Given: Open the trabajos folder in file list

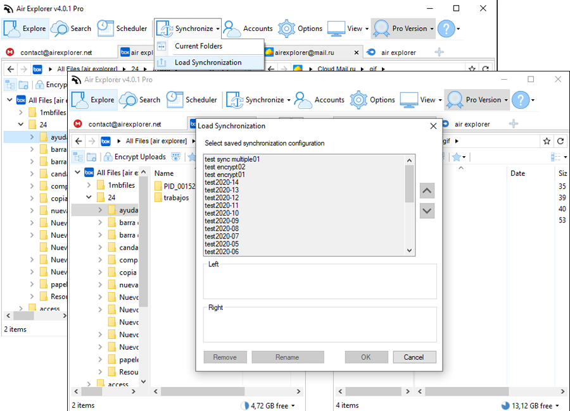Looking at the screenshot, I should 172,198.
